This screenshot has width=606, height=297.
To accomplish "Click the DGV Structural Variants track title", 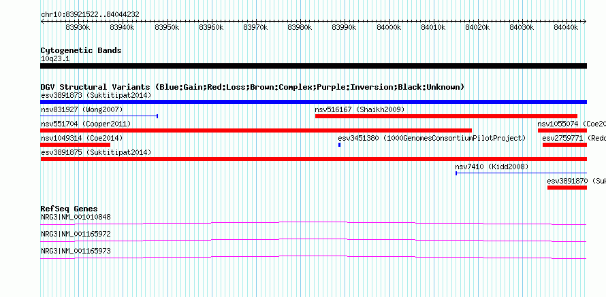I will point(253,87).
